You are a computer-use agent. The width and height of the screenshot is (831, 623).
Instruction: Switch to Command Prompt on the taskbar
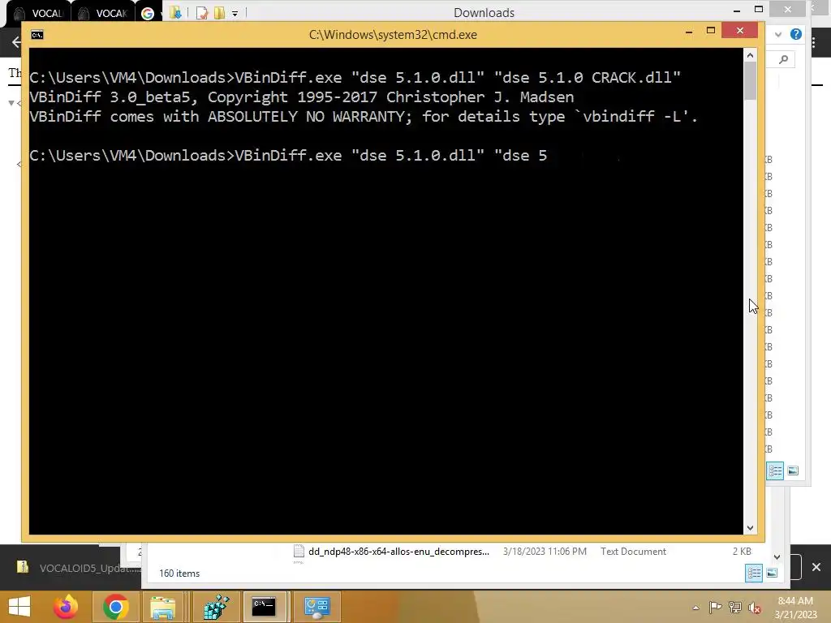coord(264,607)
